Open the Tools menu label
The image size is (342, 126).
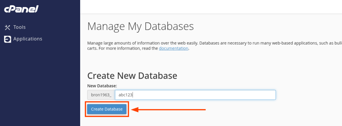(x=19, y=27)
